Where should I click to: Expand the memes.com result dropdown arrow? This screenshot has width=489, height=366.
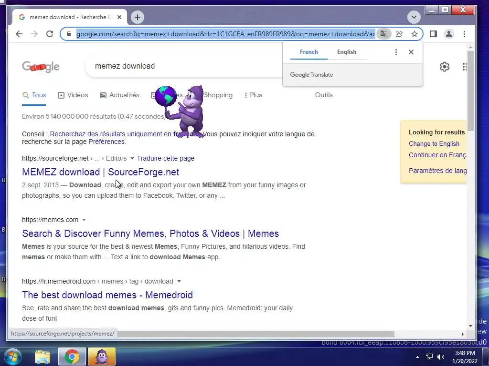click(x=84, y=220)
